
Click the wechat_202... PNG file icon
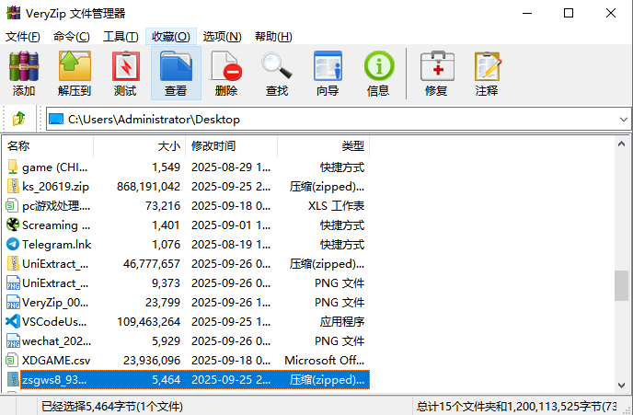(x=13, y=341)
